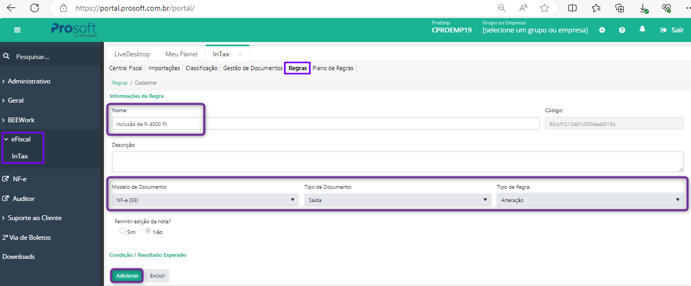Open the Classificação menu
This screenshot has width=691, height=286.
pos(201,68)
